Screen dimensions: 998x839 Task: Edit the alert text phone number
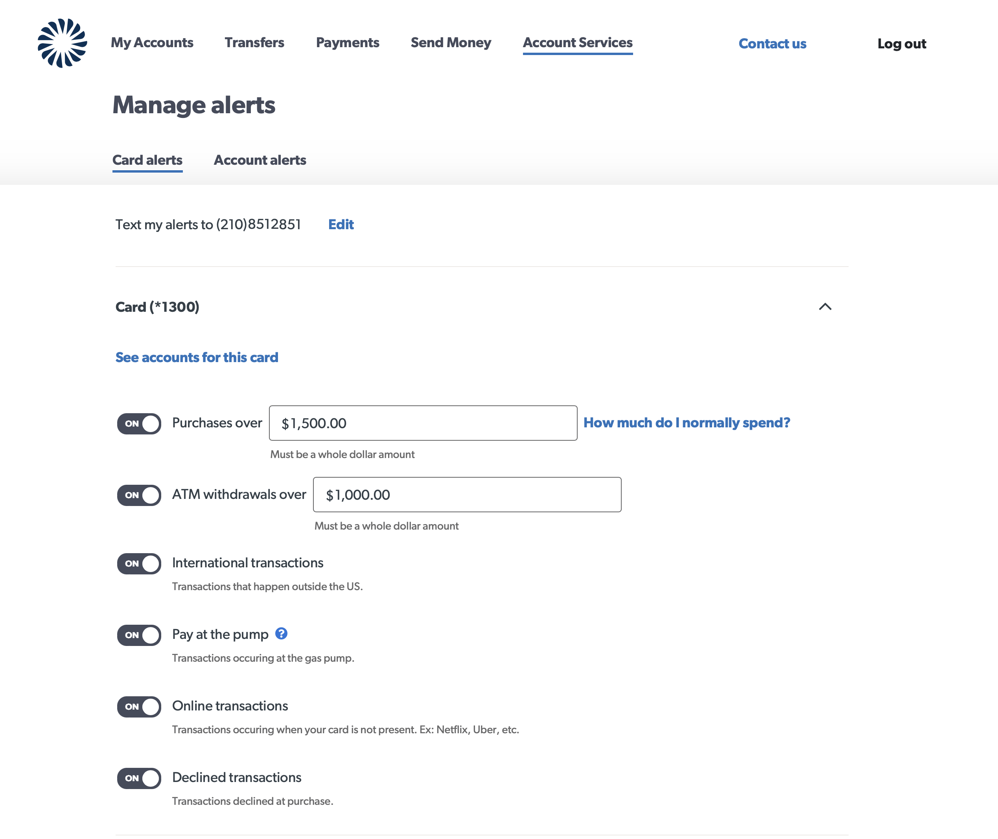click(x=341, y=224)
